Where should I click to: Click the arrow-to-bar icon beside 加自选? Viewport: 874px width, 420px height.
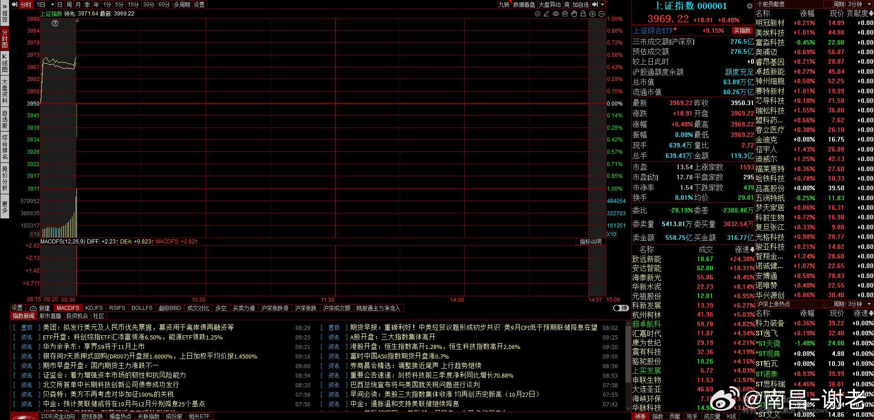point(595,5)
